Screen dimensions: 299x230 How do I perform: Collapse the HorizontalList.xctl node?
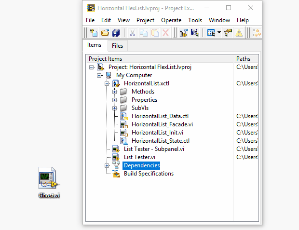click(x=107, y=83)
